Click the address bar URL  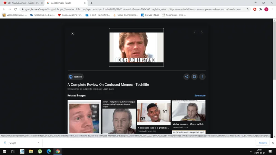pos(134,9)
